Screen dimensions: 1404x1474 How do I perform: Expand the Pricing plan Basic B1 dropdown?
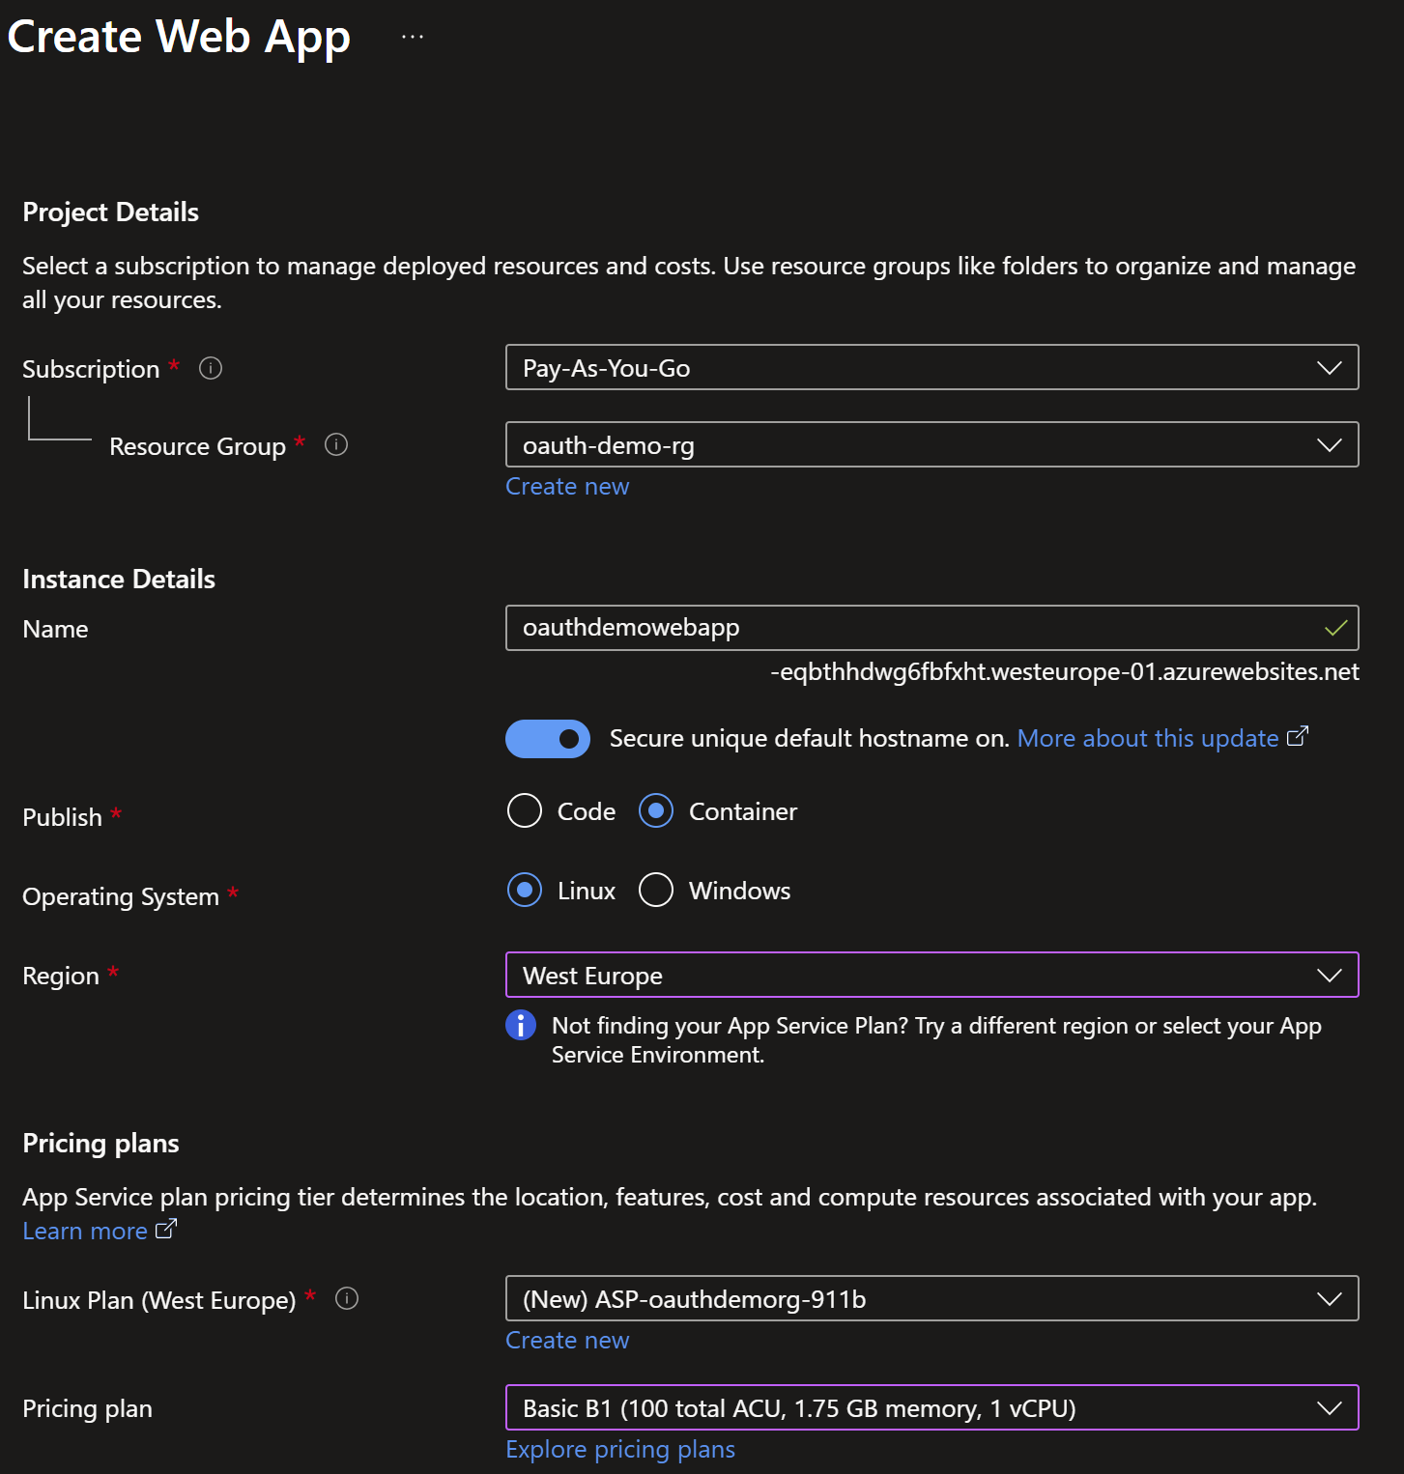click(x=931, y=1407)
